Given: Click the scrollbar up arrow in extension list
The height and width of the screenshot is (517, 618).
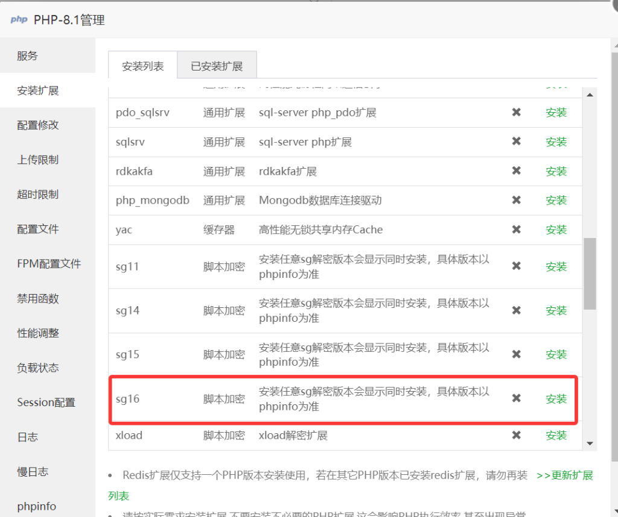Looking at the screenshot, I should click(590, 95).
